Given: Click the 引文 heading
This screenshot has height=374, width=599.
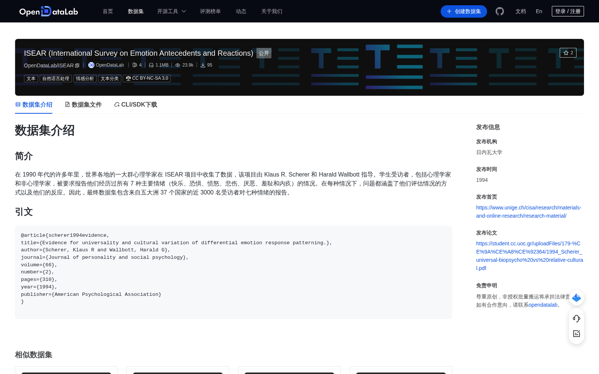Looking at the screenshot, I should click(24, 212).
